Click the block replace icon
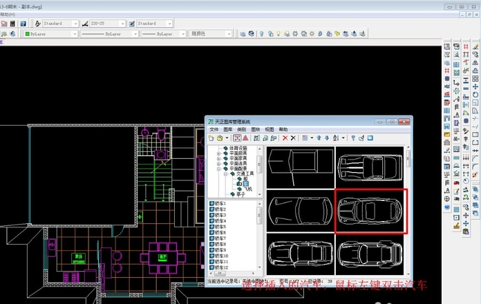This screenshot has width=481, height=304. click(x=274, y=138)
